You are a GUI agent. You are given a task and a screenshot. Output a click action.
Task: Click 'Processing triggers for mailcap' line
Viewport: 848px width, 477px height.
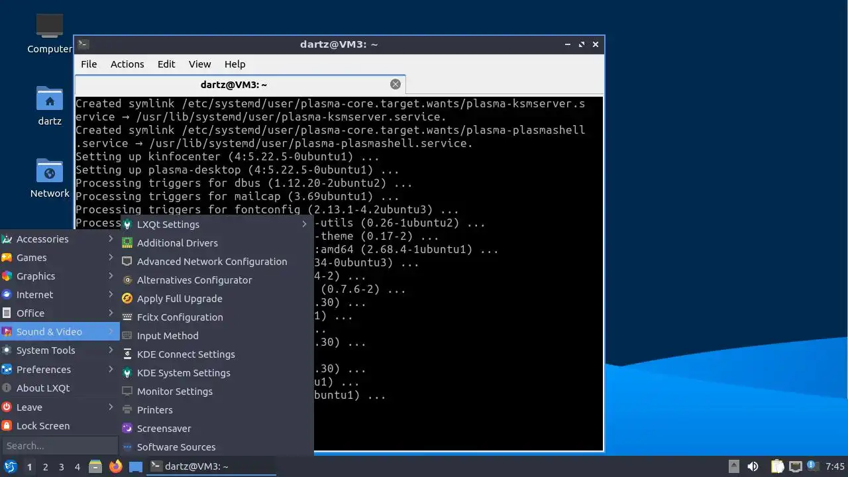coord(237,196)
